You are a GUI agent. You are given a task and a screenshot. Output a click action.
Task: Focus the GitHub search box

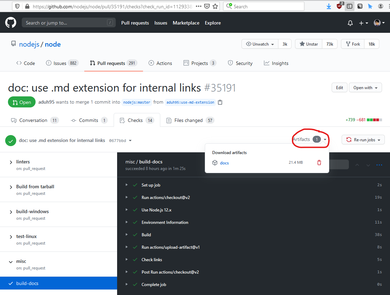pyautogui.click(x=69, y=23)
